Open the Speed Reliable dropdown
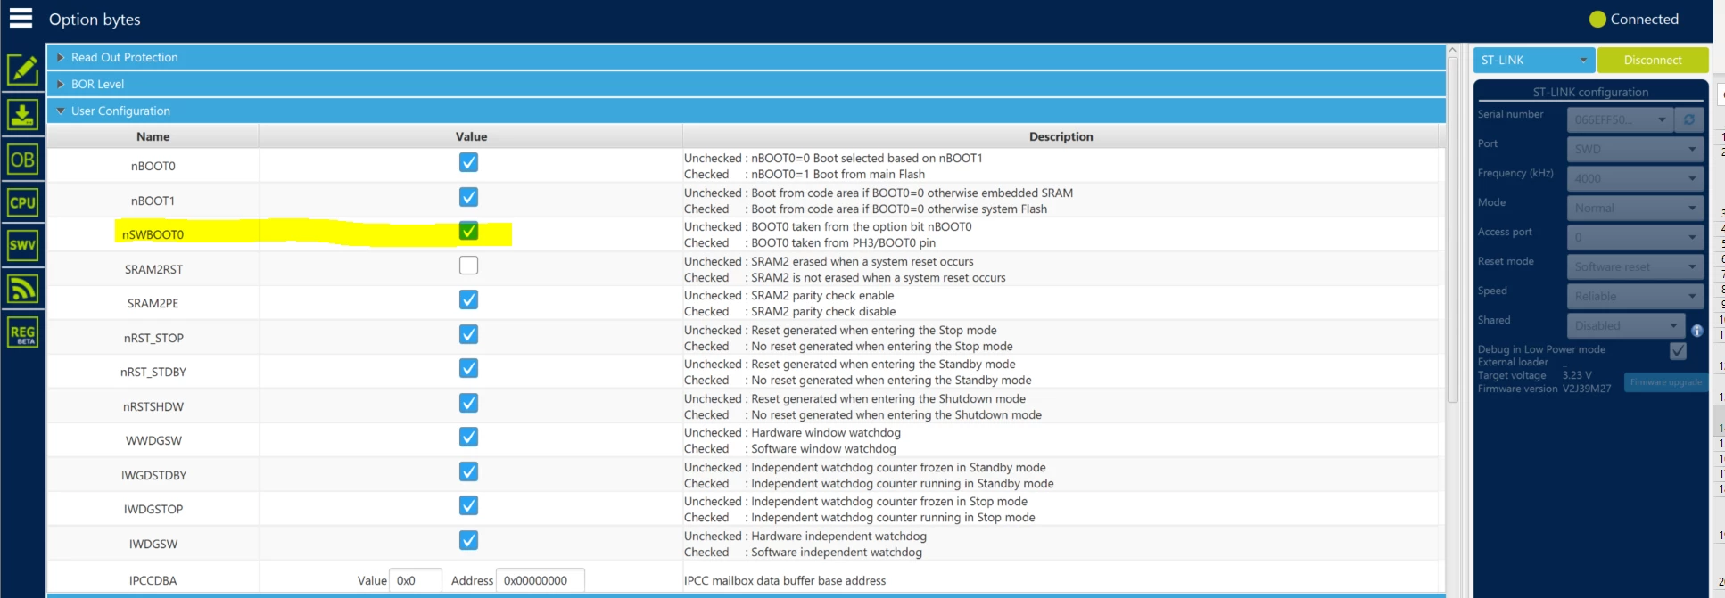1725x598 pixels. pyautogui.click(x=1635, y=296)
